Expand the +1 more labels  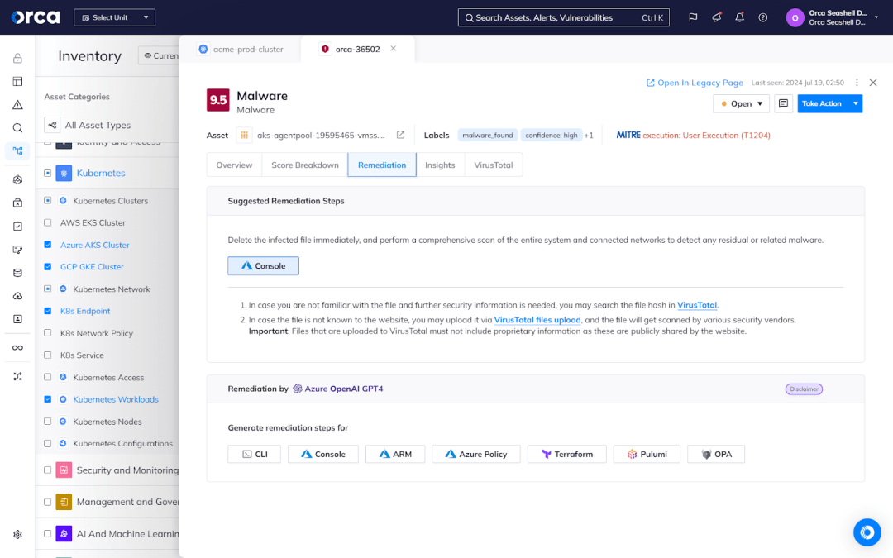[x=589, y=136]
